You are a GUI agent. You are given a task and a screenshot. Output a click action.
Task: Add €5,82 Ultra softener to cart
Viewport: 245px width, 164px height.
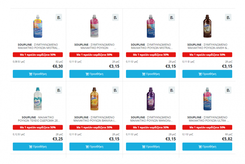(x=207, y=146)
